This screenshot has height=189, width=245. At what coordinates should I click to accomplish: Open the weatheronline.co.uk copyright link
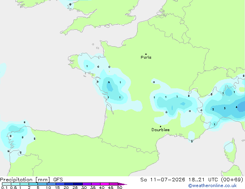(x=213, y=186)
